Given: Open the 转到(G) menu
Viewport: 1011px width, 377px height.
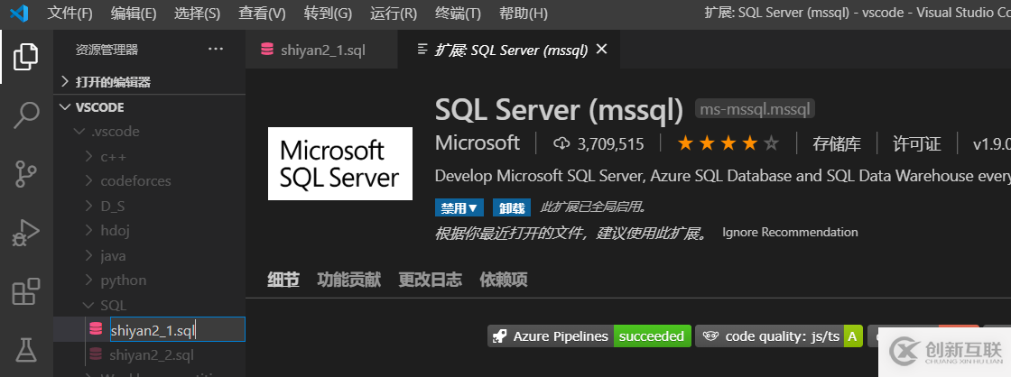Looking at the screenshot, I should (x=329, y=14).
